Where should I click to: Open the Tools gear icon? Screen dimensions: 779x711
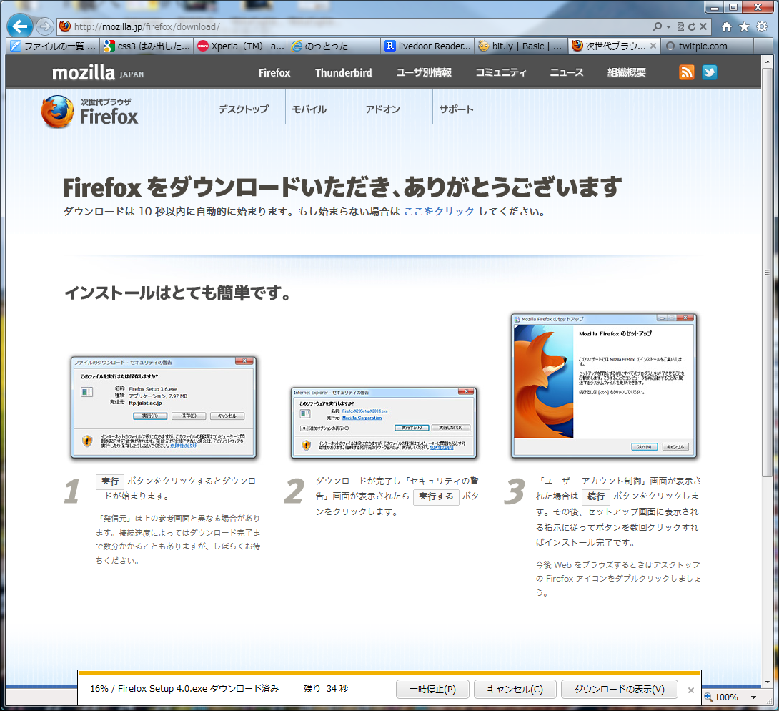click(x=762, y=27)
